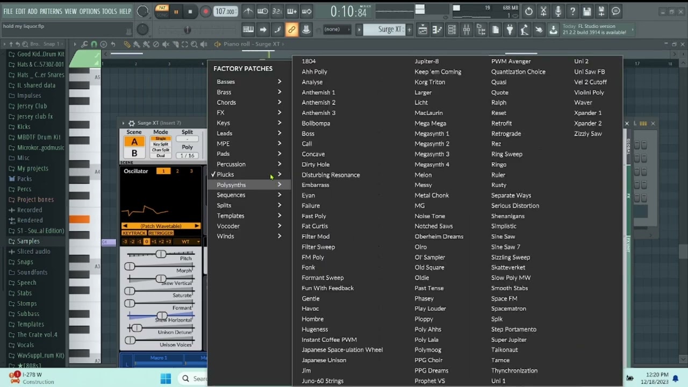The height and width of the screenshot is (387, 688).
Task: Toggle the KEYTRACK button
Action: pyautogui.click(x=134, y=233)
